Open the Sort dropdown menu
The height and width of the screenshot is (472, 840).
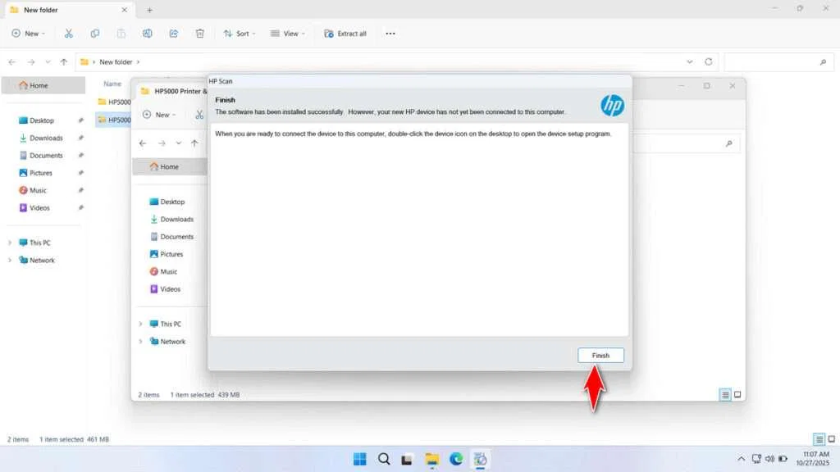(x=239, y=34)
